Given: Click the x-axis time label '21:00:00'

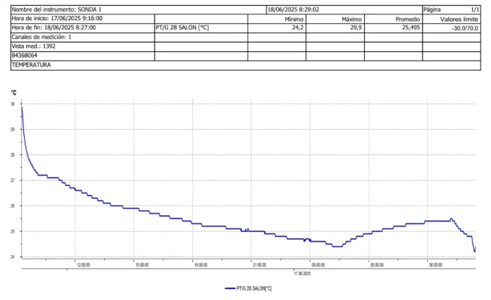Looking at the screenshot, I should pos(259,265).
